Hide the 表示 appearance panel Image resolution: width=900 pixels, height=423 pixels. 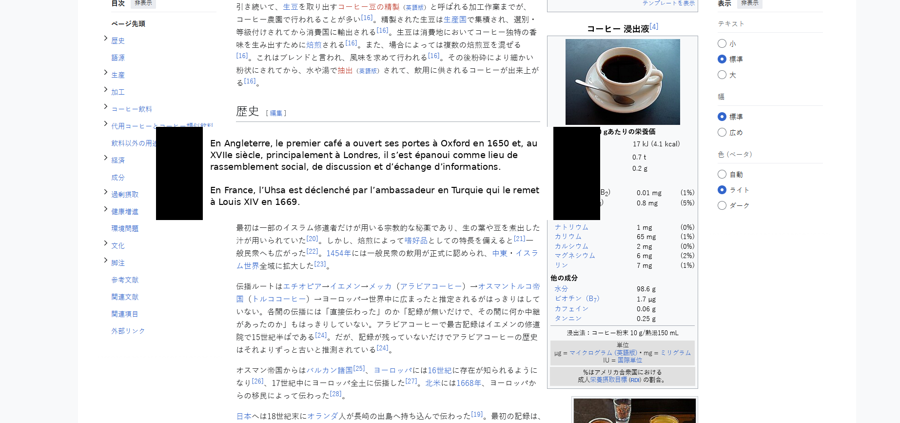point(749,3)
